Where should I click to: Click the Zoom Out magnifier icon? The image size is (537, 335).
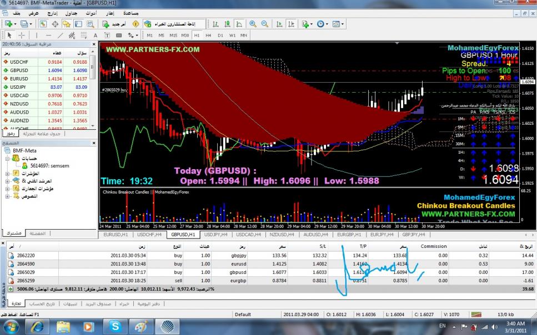(x=264, y=24)
